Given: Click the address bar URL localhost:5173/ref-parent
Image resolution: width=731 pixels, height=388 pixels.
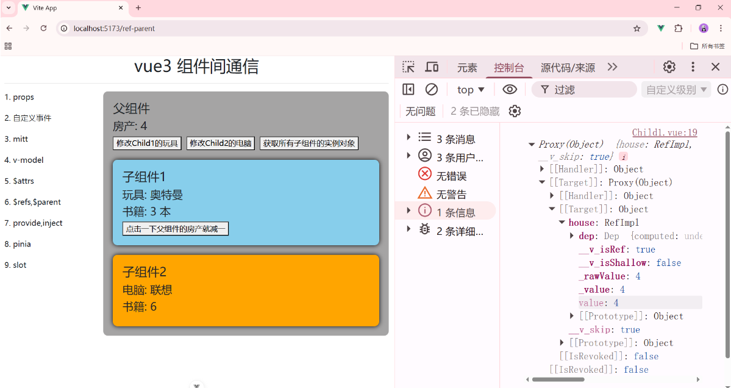Looking at the screenshot, I should click(x=114, y=29).
